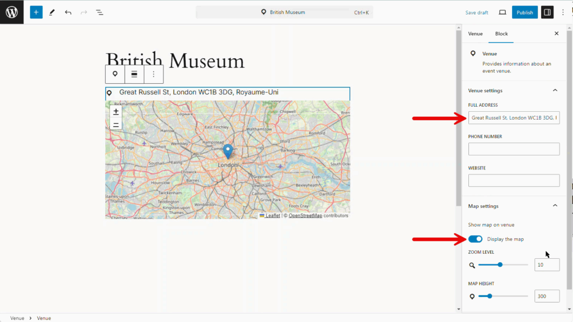Collapse the Venue settings section
The image size is (573, 322).
click(555, 91)
